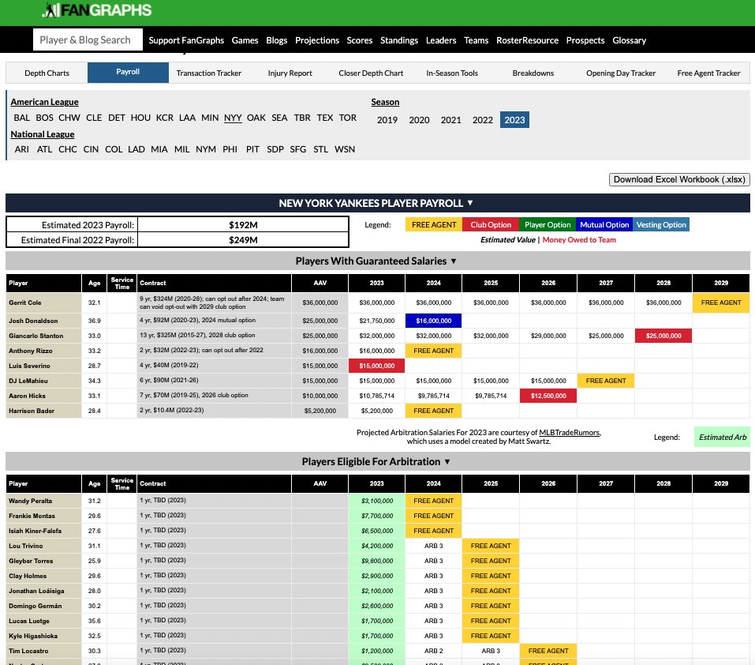Select the BOS team link
Viewport: 755px width, 665px height.
[x=44, y=118]
